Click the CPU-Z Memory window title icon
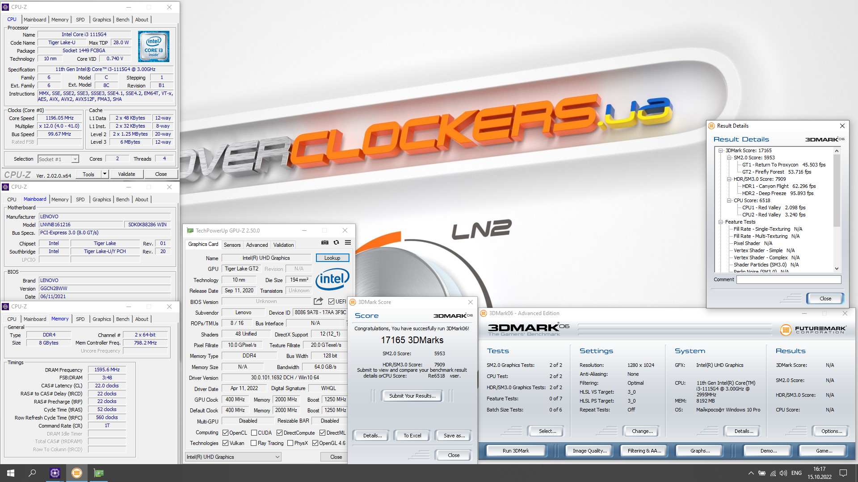 point(6,307)
